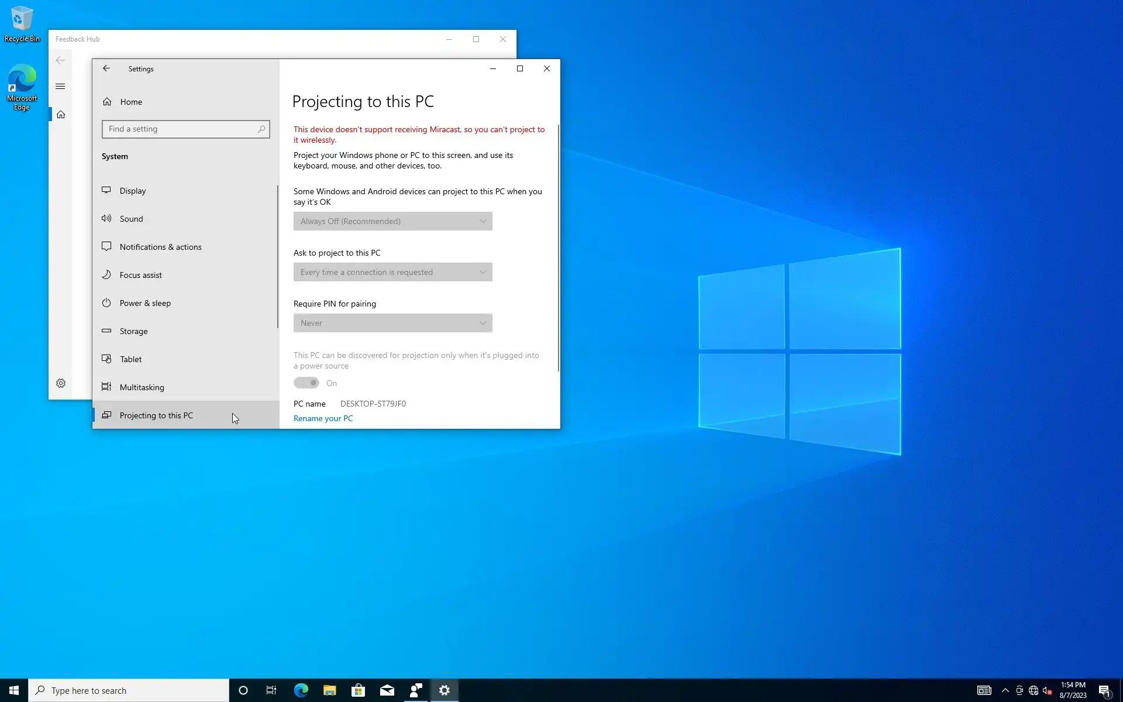The width and height of the screenshot is (1123, 702).
Task: Toggle the plugged-in discovery switch
Action: pos(306,383)
